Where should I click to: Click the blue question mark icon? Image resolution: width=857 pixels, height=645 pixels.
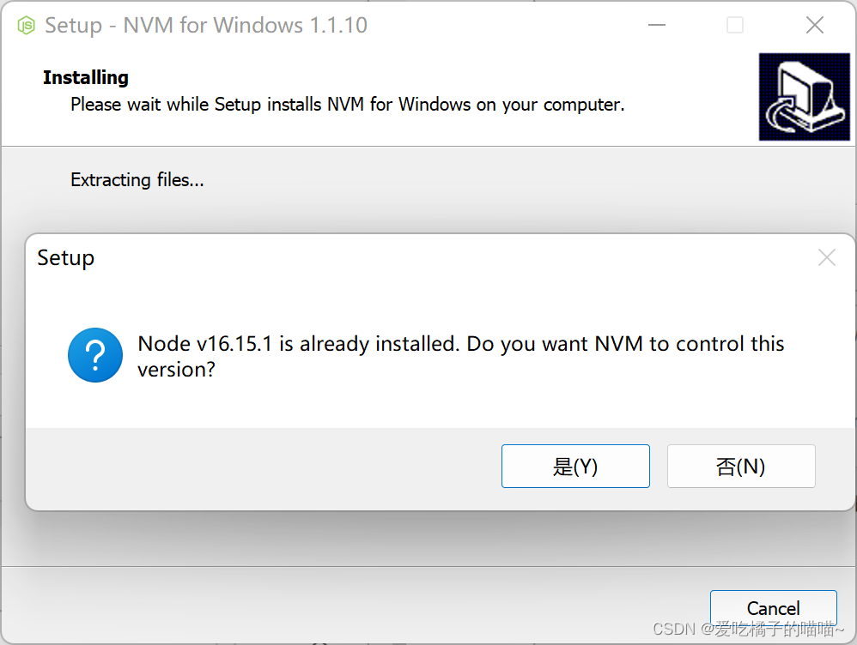(94, 354)
